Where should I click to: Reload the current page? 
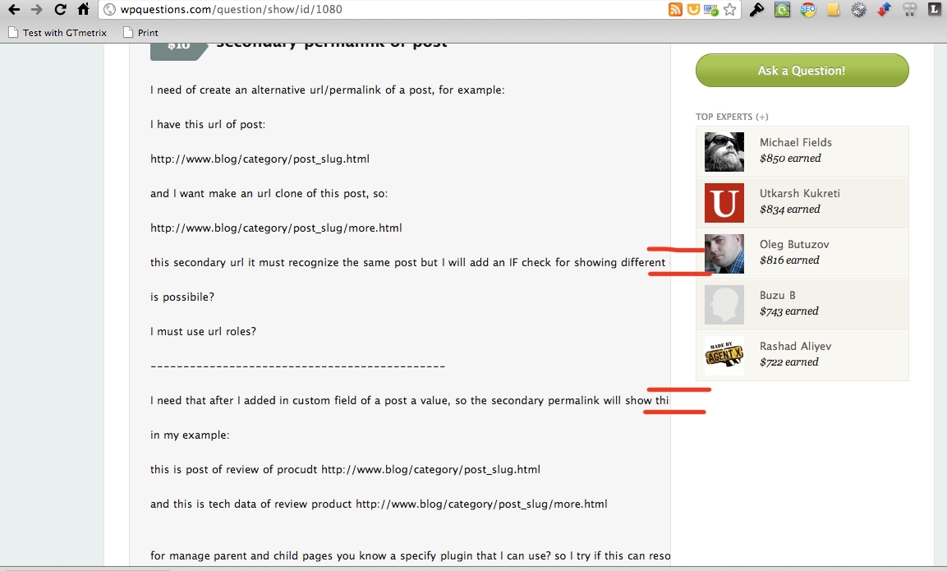click(x=61, y=9)
